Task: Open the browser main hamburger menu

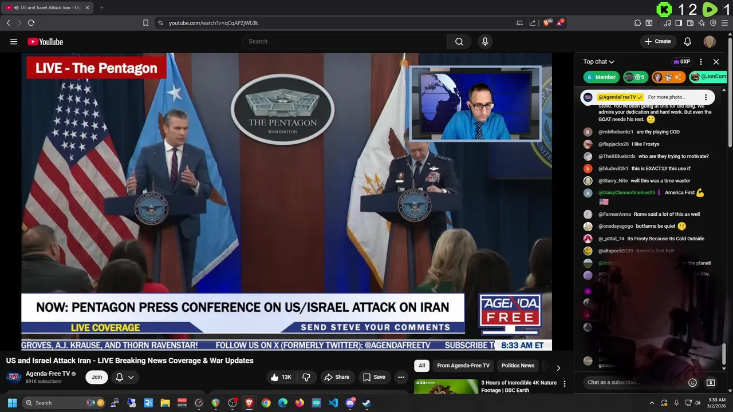Action: pyautogui.click(x=724, y=23)
